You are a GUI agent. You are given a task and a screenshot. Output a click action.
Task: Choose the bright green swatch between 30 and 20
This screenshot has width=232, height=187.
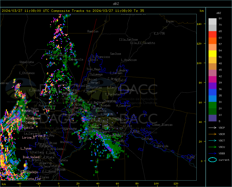click(212, 105)
